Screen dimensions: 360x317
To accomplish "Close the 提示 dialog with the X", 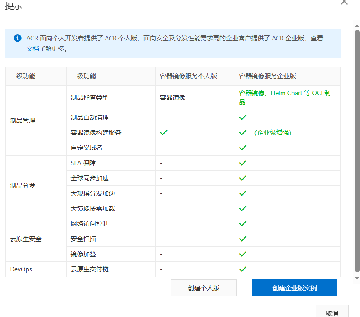I will click(344, 2).
